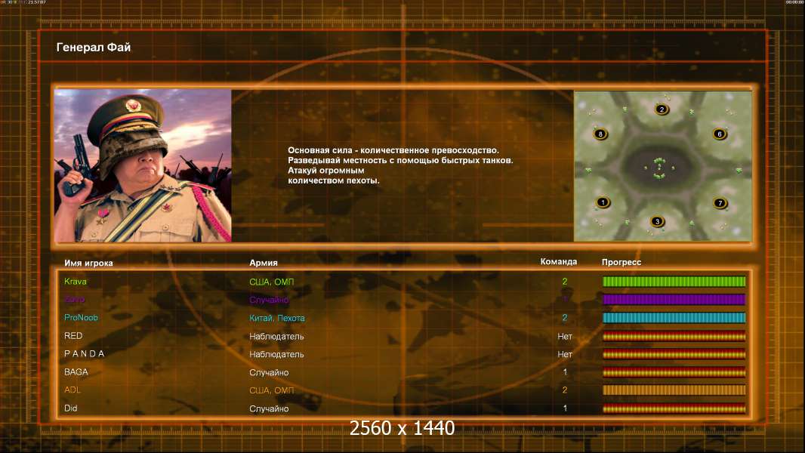The image size is (805, 453).
Task: Select player name 'ProNoob'
Action: click(x=81, y=318)
